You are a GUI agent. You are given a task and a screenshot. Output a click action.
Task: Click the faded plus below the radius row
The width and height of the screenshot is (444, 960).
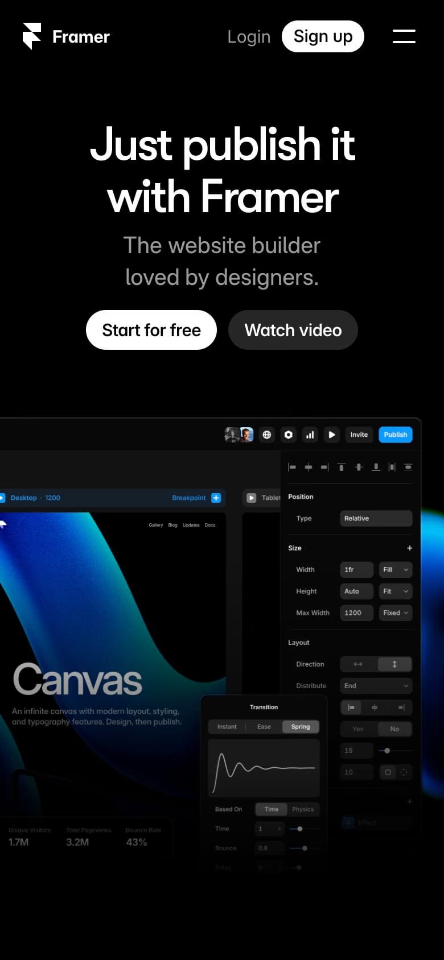(x=409, y=801)
